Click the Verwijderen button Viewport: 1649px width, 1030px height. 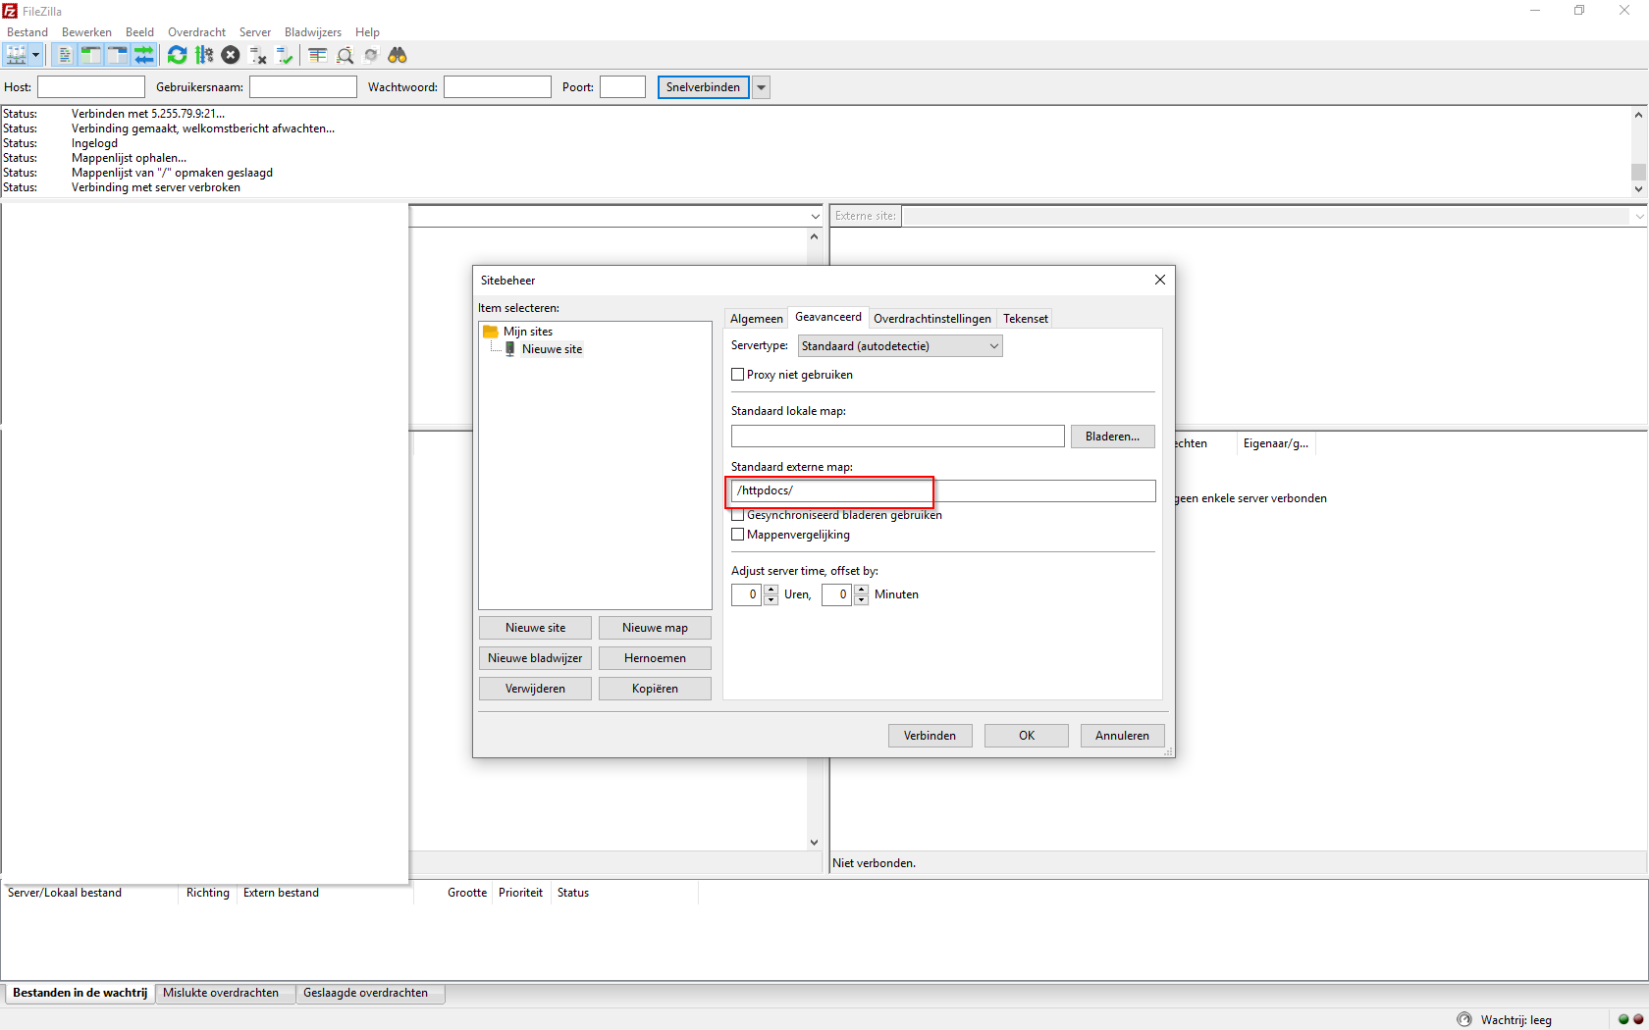536,689
